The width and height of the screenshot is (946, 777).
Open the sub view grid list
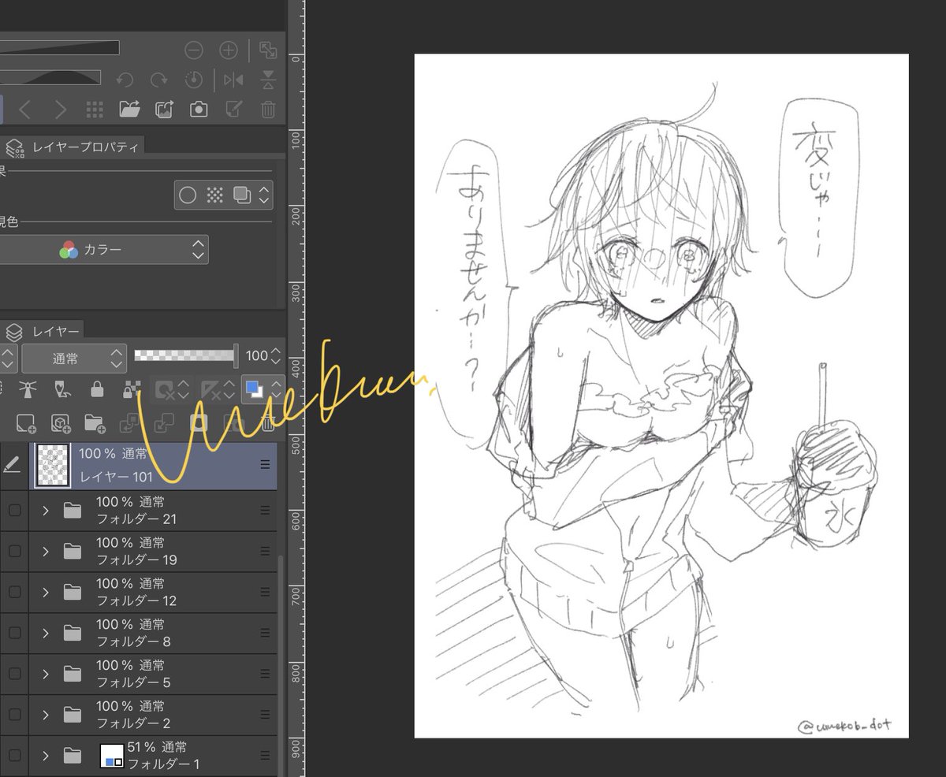(95, 110)
